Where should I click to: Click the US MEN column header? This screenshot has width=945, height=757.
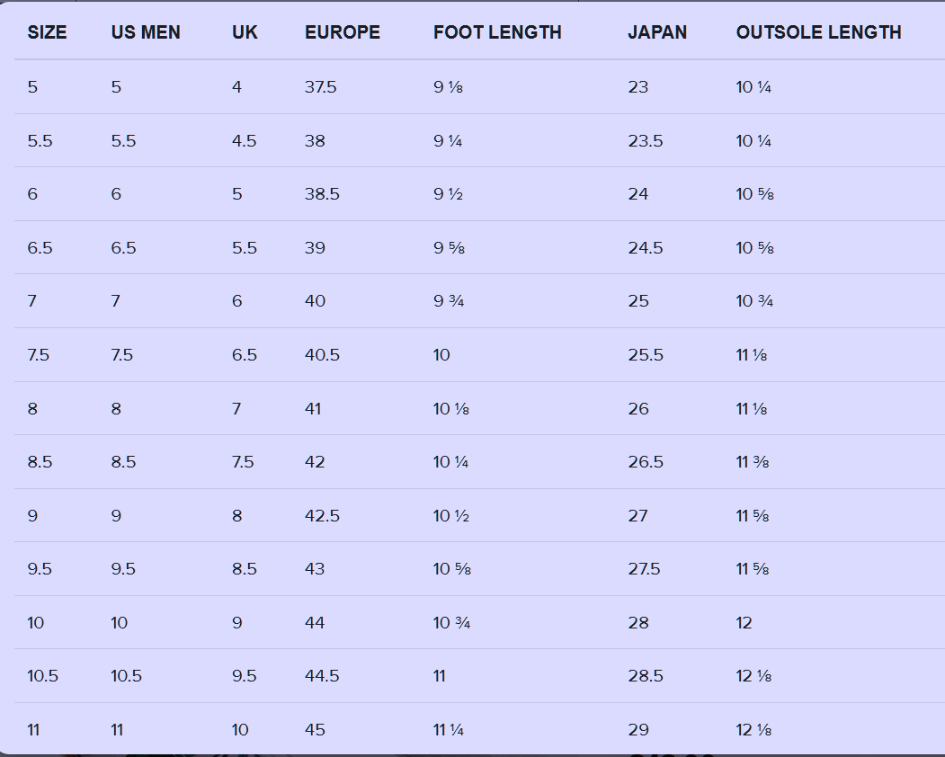coord(146,32)
